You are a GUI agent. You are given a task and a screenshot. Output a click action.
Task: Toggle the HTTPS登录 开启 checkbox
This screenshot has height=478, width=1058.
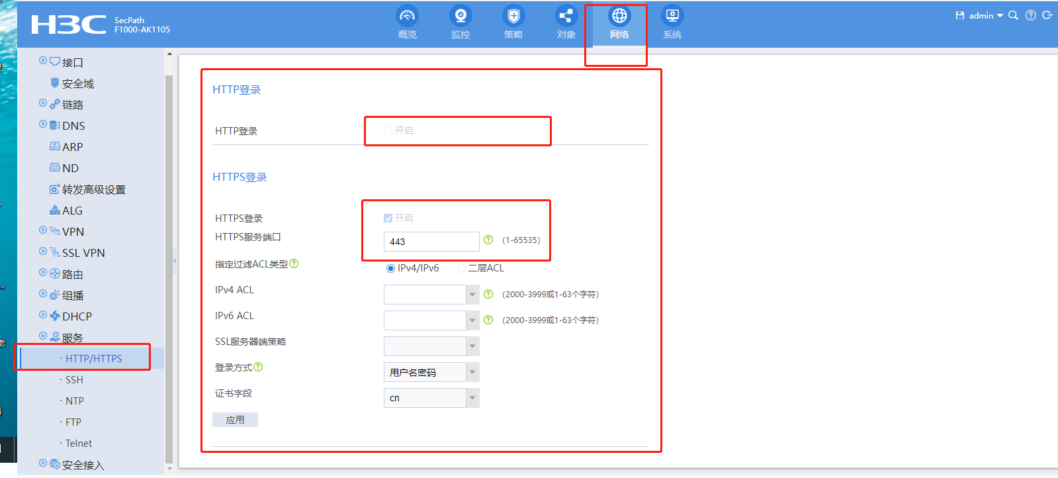(x=388, y=218)
